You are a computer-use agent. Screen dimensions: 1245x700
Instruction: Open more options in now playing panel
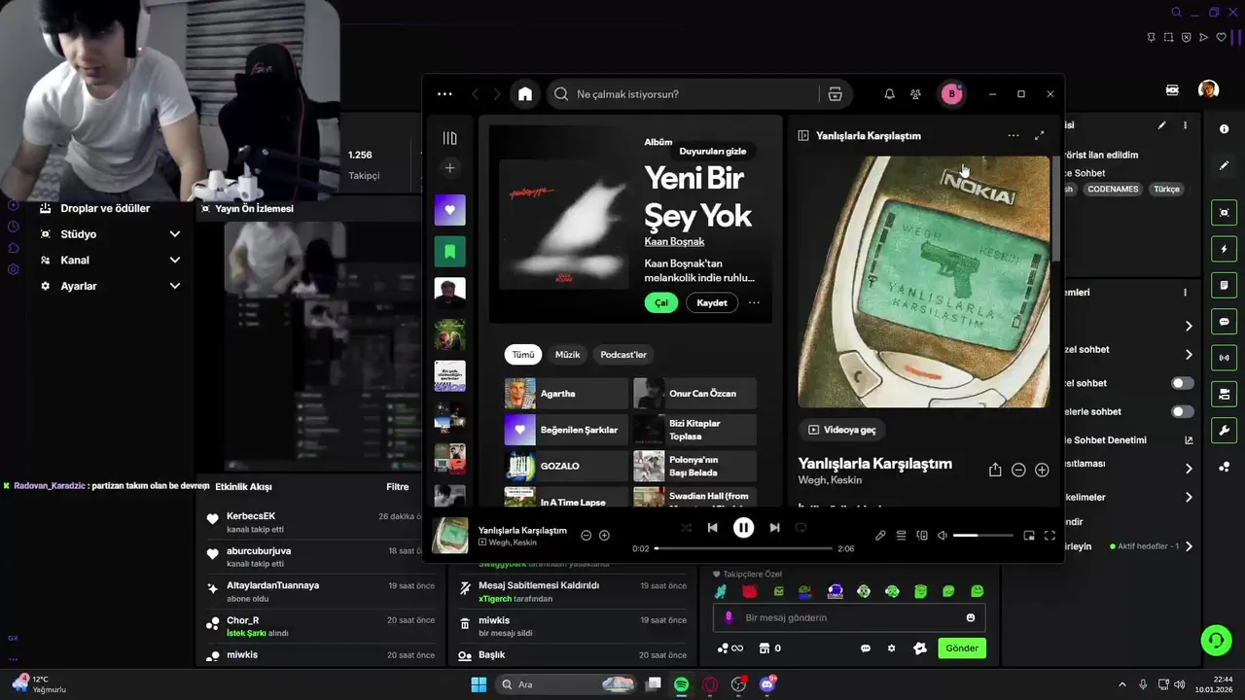pos(1014,136)
